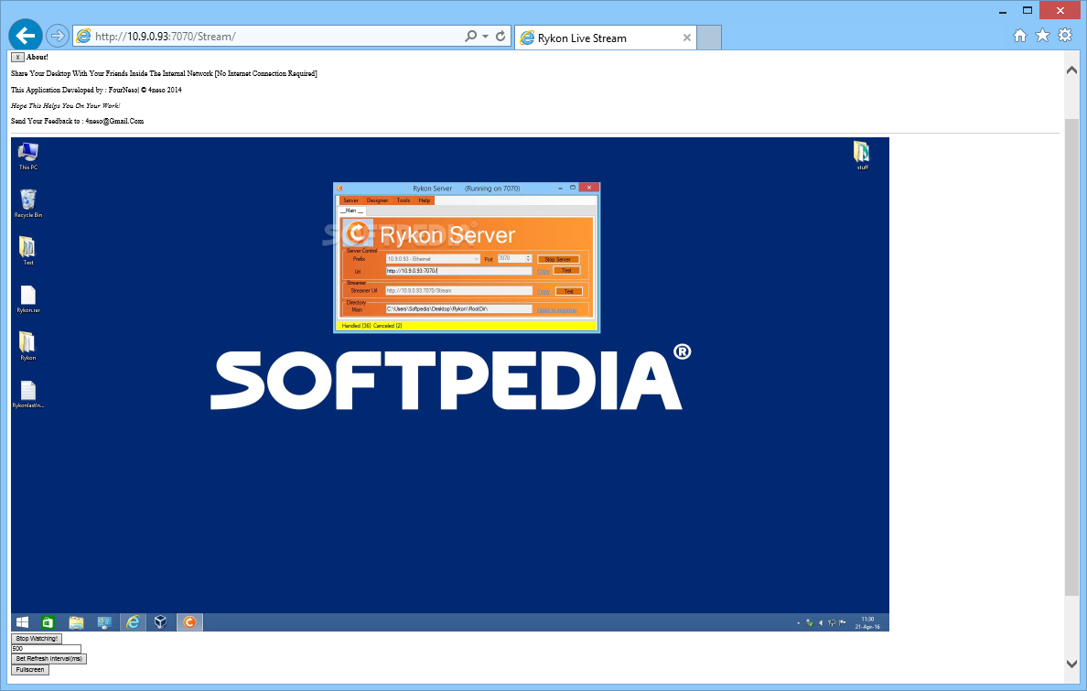
Task: Expand the Prefix dropdown showing 10.9.0.93 - Ethernet
Action: (x=433, y=259)
